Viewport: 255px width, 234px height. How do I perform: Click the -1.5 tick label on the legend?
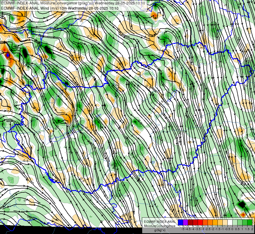218,229
